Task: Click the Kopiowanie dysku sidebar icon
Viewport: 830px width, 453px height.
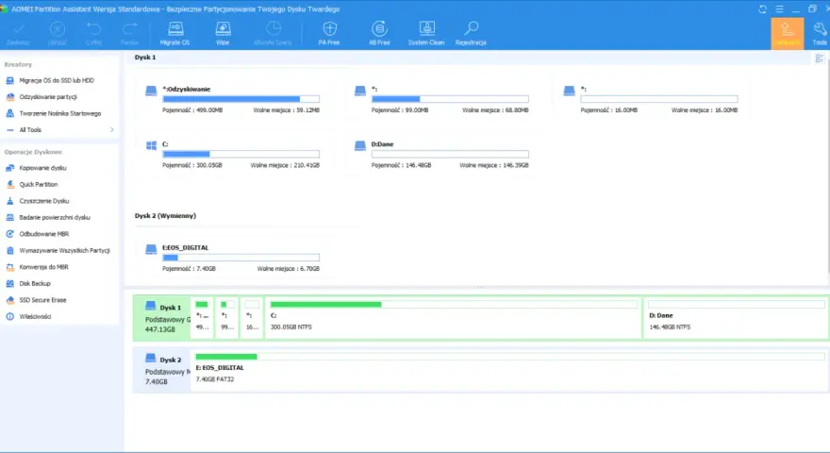Action: pyautogui.click(x=10, y=168)
